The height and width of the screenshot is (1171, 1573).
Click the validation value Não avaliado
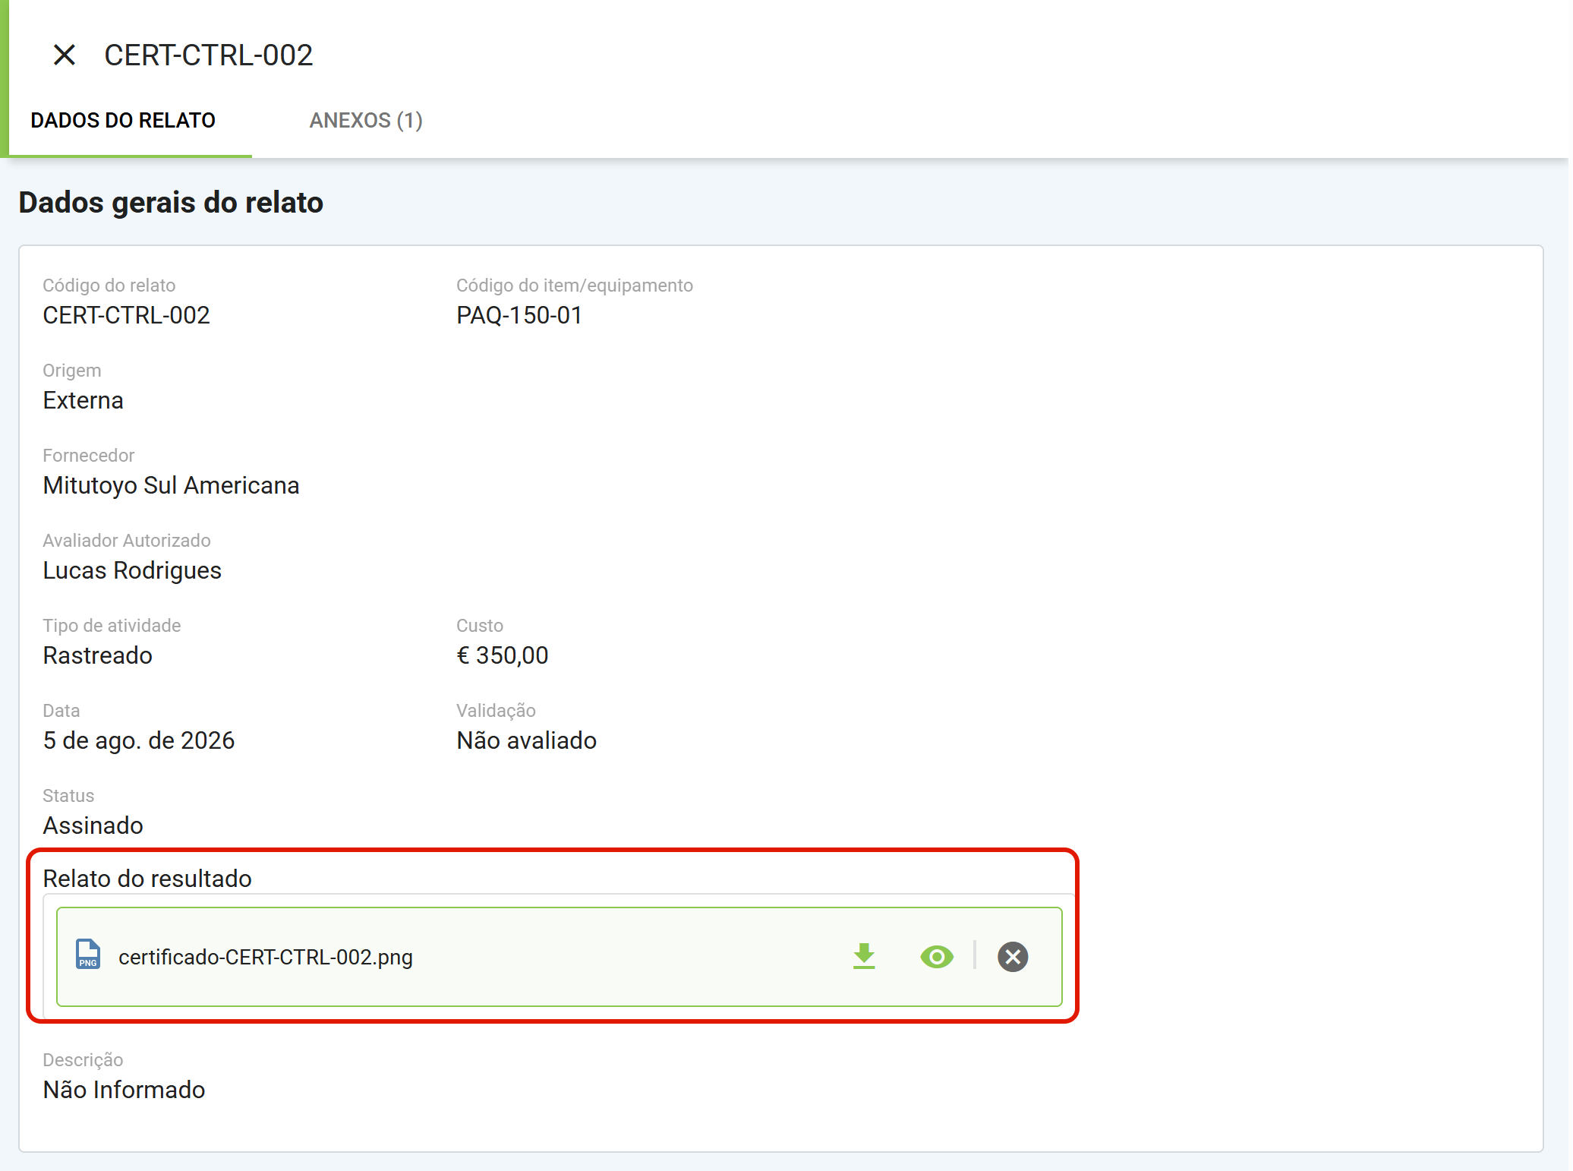(526, 740)
